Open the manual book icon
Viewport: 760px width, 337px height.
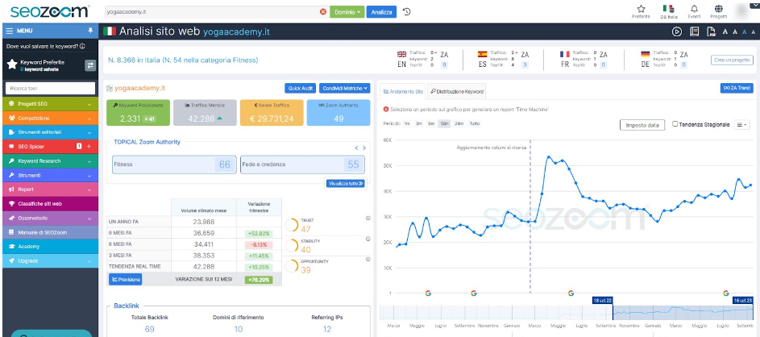pyautogui.click(x=695, y=31)
